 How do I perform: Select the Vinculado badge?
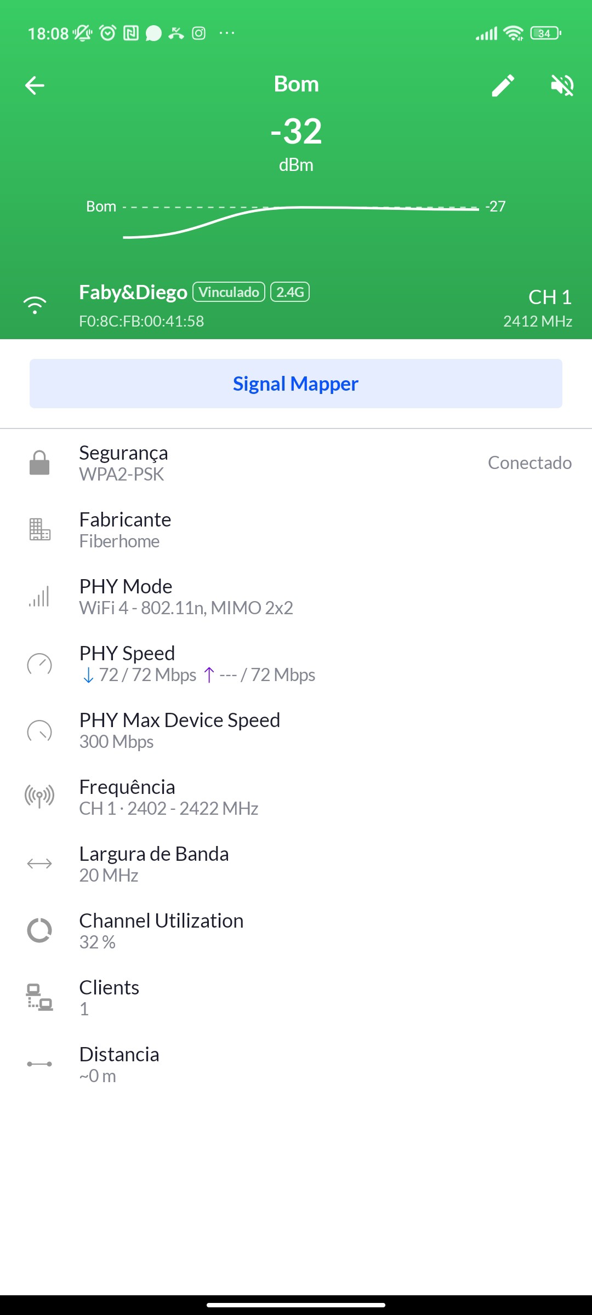coord(229,292)
